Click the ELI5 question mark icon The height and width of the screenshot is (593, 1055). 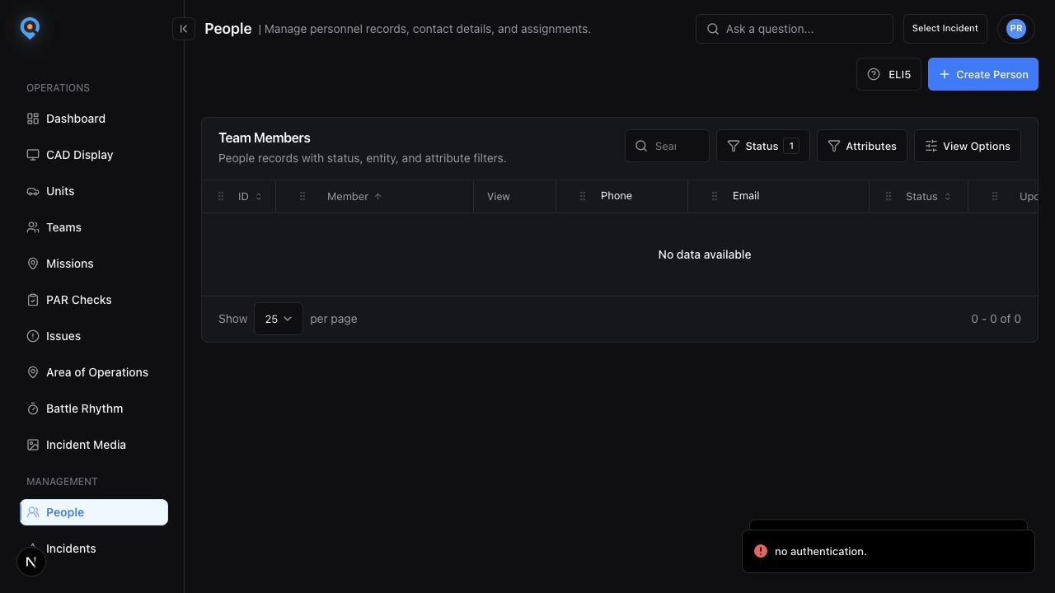tap(874, 74)
